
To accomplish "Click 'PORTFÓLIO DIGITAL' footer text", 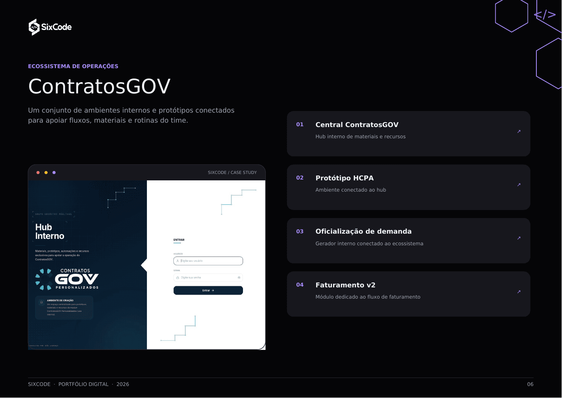I will 83,384.
